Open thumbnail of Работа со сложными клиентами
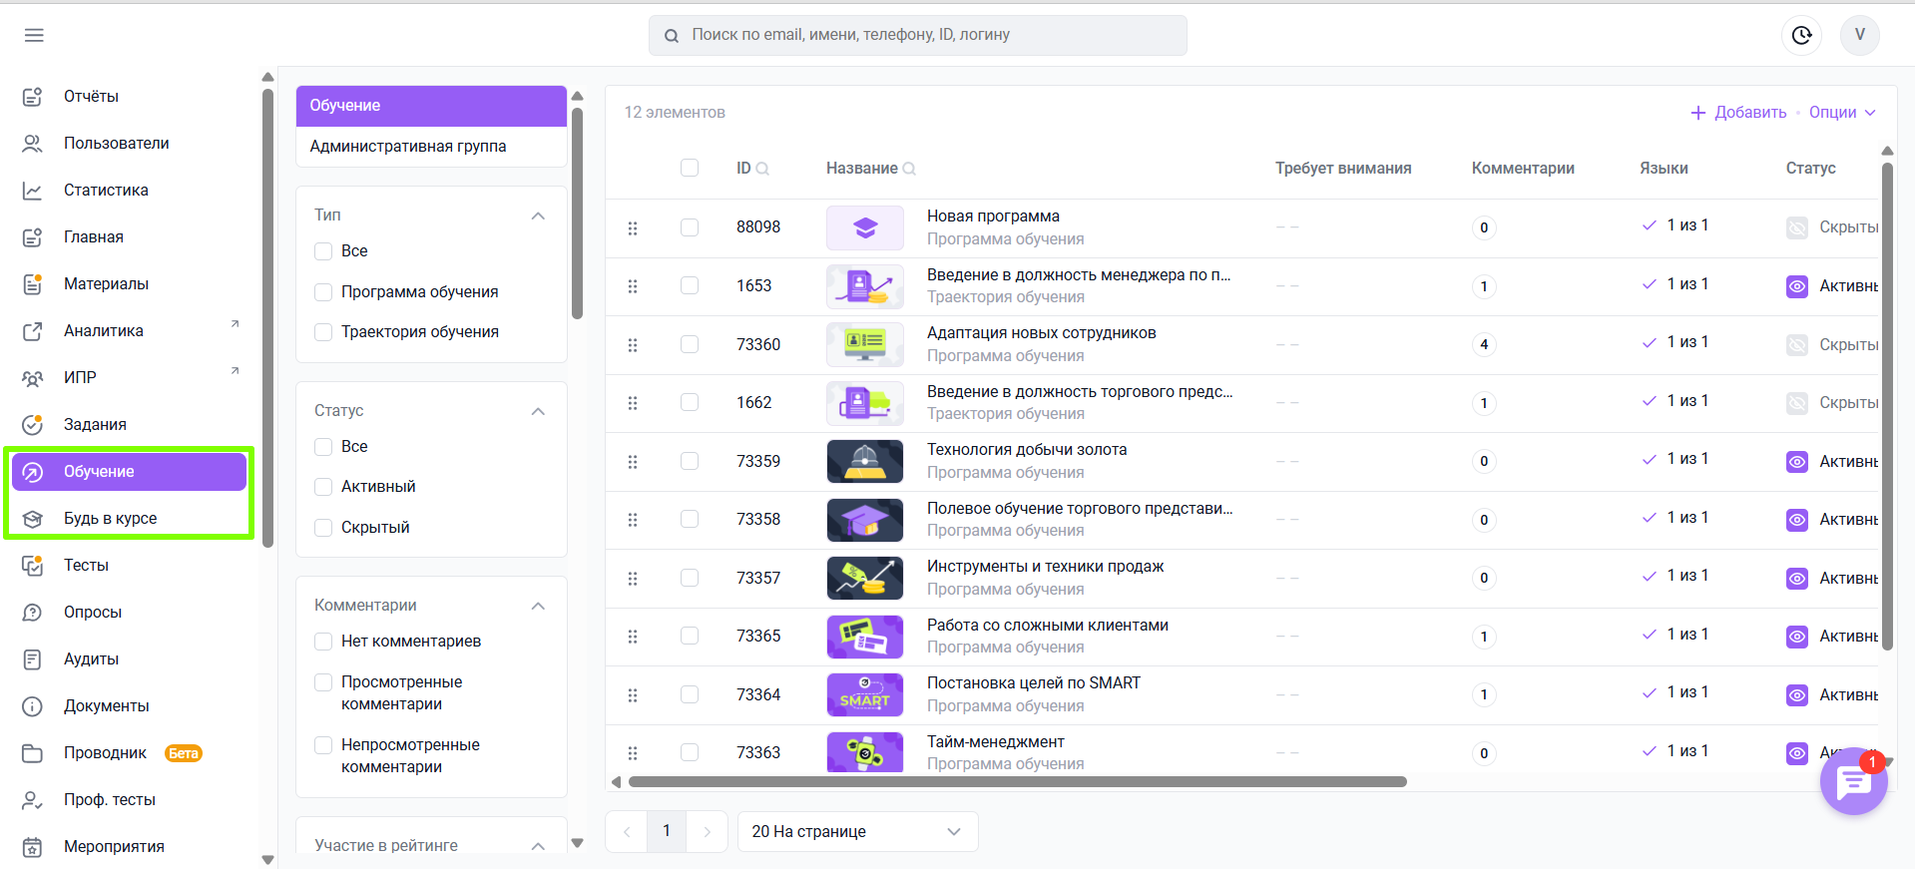Screen dimensions: 1915x869 [x=865, y=637]
